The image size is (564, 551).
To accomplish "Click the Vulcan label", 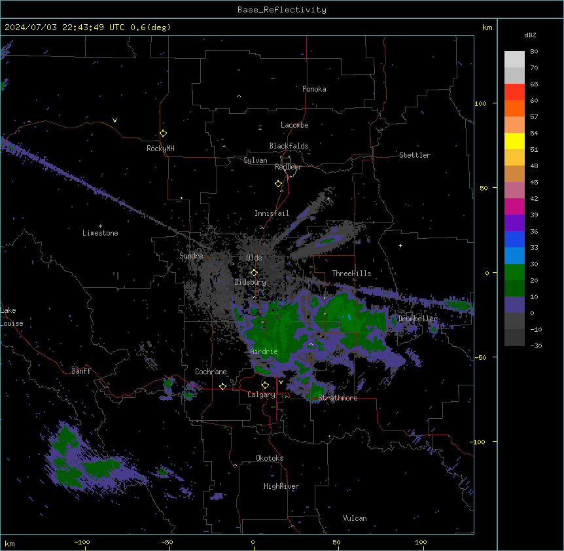I will [x=355, y=518].
